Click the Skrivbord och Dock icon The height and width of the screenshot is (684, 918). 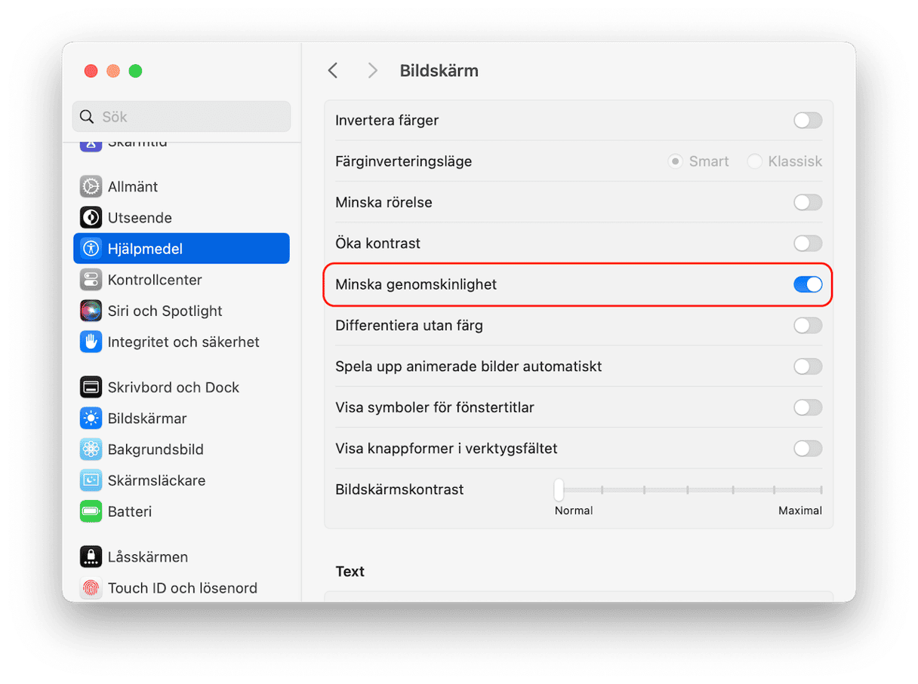[x=91, y=387]
